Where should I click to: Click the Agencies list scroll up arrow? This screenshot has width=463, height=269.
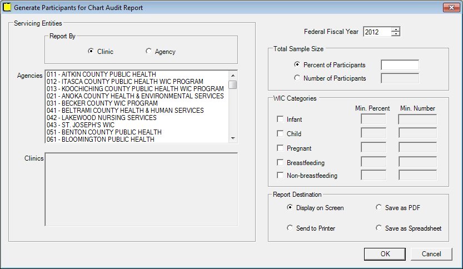pyautogui.click(x=233, y=76)
